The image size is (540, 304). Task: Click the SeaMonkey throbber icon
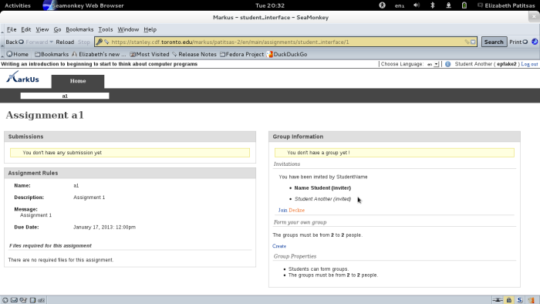click(x=535, y=42)
